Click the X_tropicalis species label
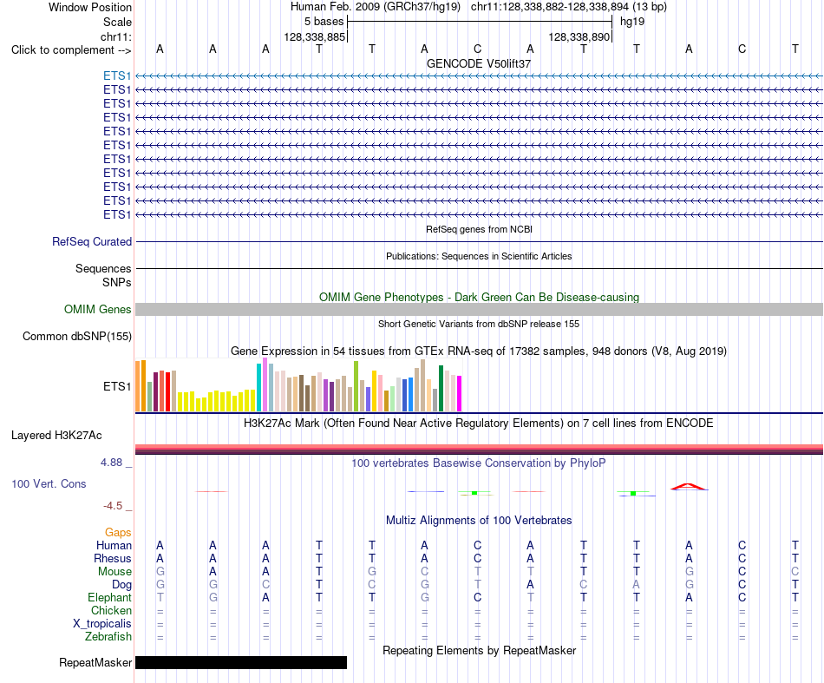Screen dimensions: 824x683 [x=102, y=624]
